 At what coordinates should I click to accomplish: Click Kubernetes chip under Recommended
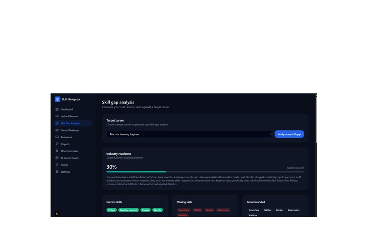pos(293,210)
